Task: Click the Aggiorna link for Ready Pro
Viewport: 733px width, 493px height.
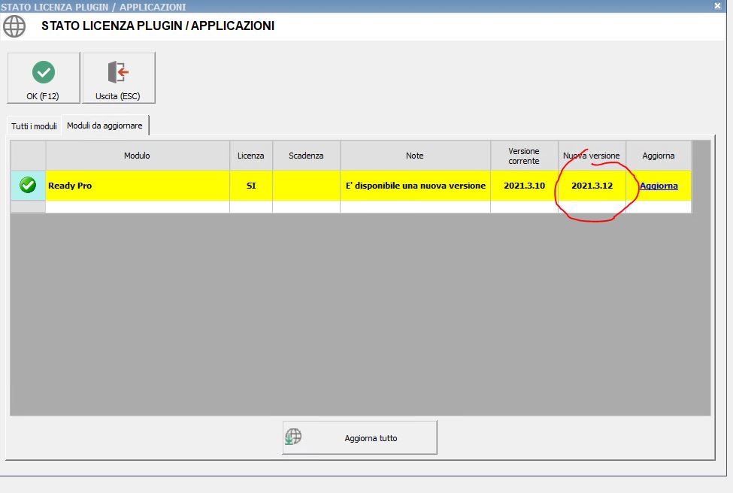Action: pos(659,186)
